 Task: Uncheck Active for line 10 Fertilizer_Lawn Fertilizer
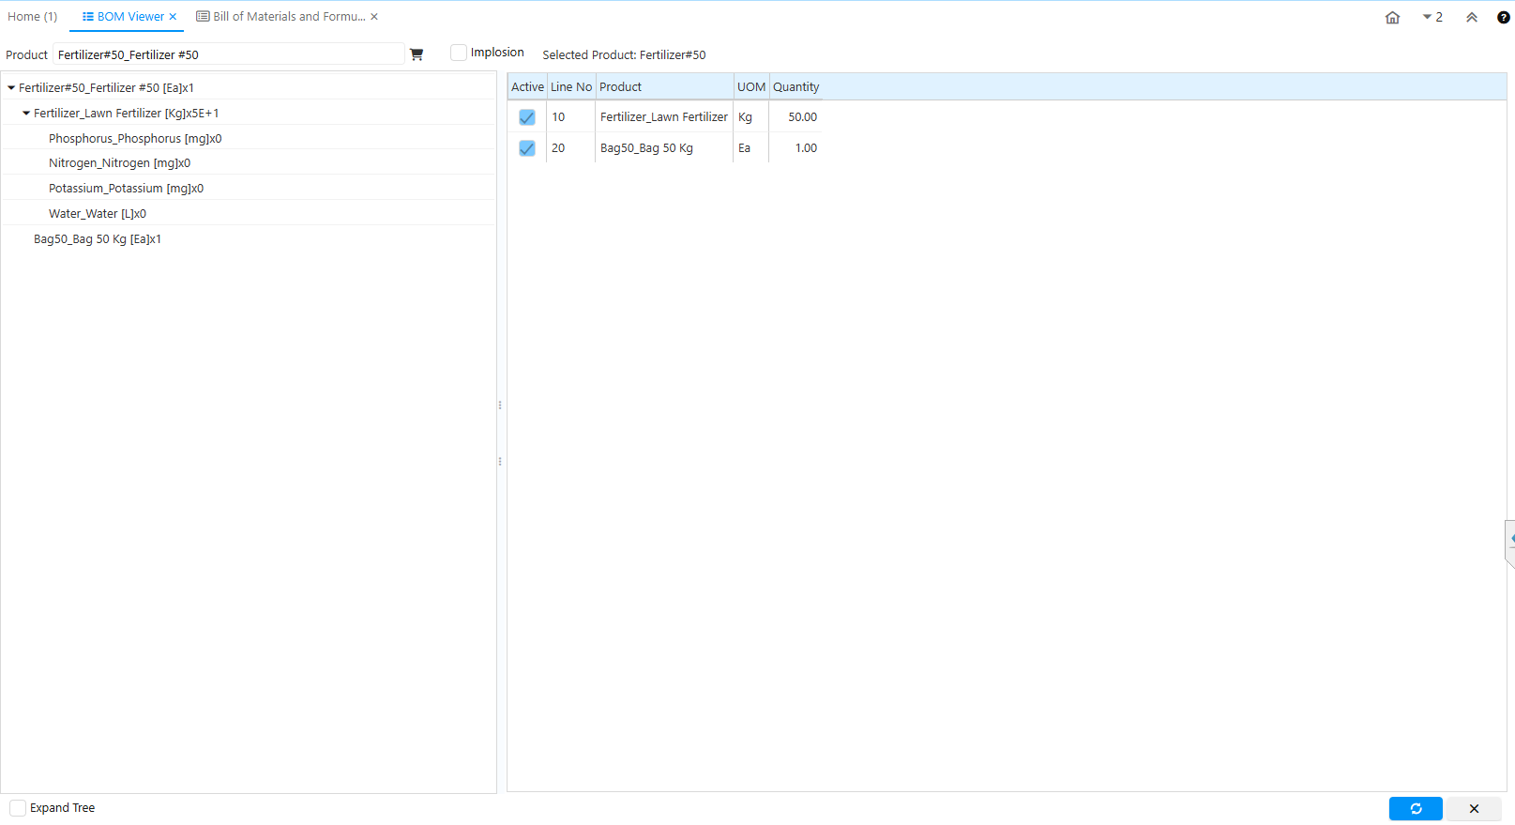tap(527, 117)
